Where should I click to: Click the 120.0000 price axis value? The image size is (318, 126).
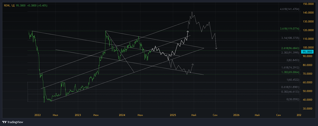(308, 30)
